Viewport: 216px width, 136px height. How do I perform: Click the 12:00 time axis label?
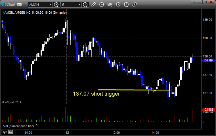tap(116, 133)
